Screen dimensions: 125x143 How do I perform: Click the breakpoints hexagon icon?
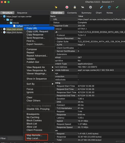[x=90, y=7]
